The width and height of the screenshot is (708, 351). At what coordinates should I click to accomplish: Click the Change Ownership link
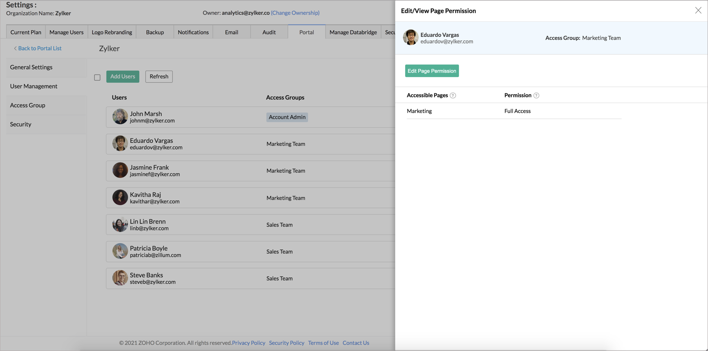point(295,13)
